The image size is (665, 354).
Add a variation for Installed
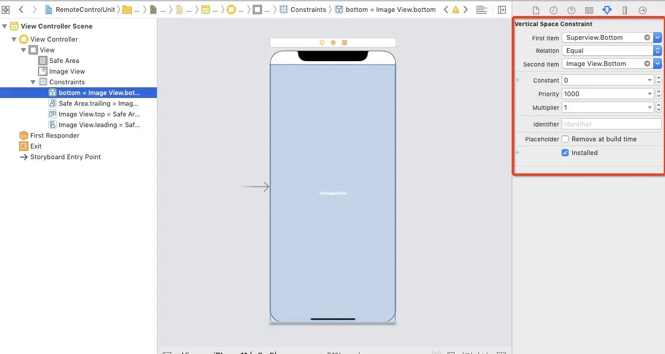pyautogui.click(x=518, y=152)
